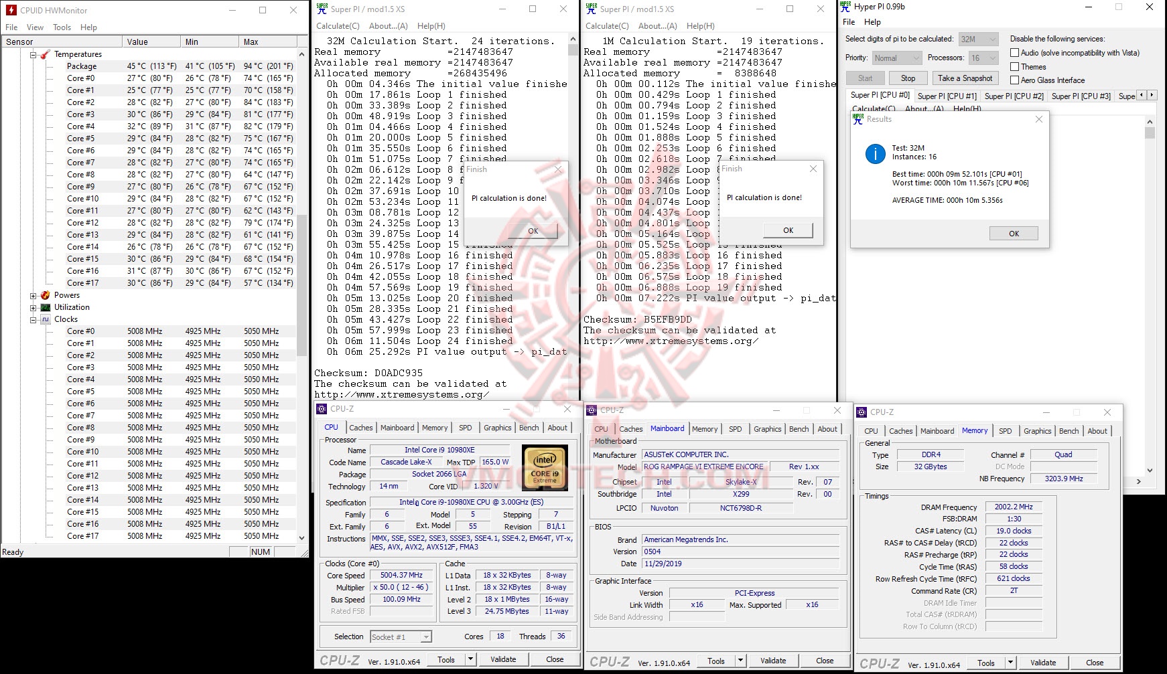Screen dimensions: 1167x674
Task: Click the BIOS Version 0504 field
Action: [x=740, y=552]
